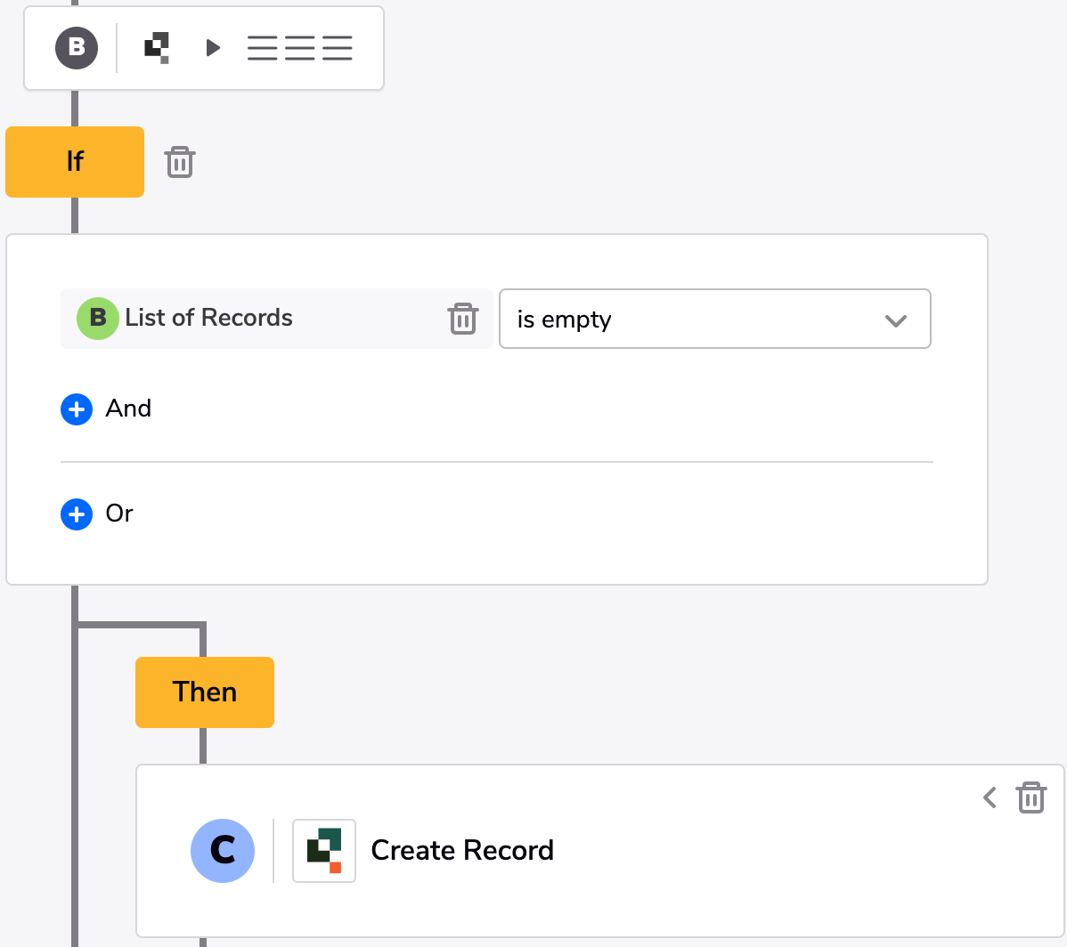Click the chevron arrow on the condition operator
This screenshot has height=947, width=1067.
pyautogui.click(x=897, y=319)
